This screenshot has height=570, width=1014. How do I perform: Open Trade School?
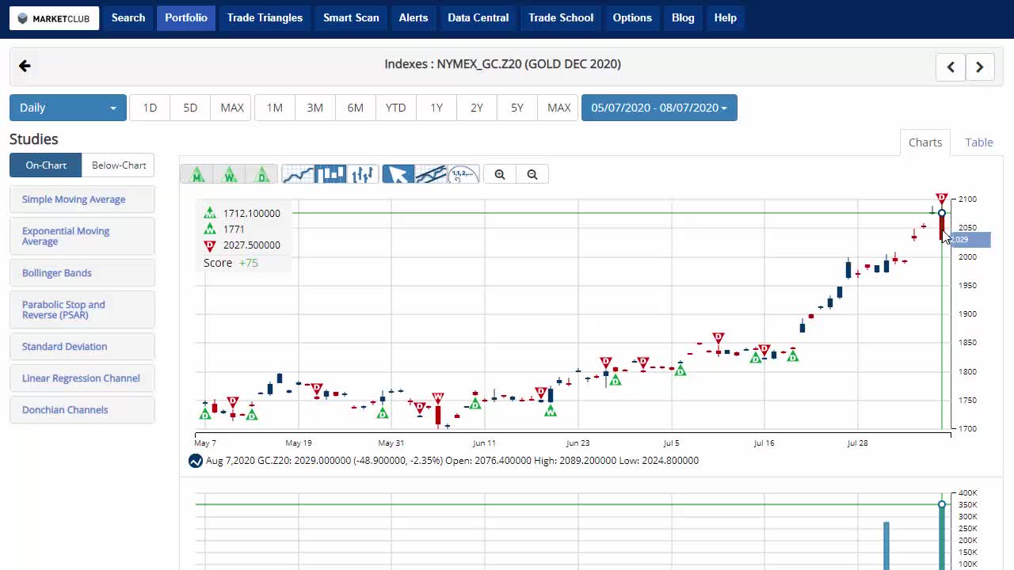point(561,17)
